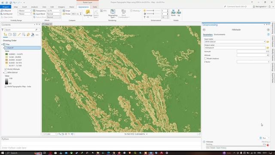275x155 pixels.
Task: Select List By Snapping icon
Action: [x=24, y=34]
